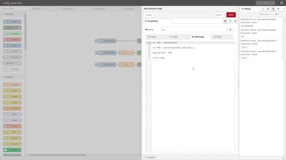Select the switch node in palette
This screenshot has width=286, height=160.
pyautogui.click(x=12, y=91)
